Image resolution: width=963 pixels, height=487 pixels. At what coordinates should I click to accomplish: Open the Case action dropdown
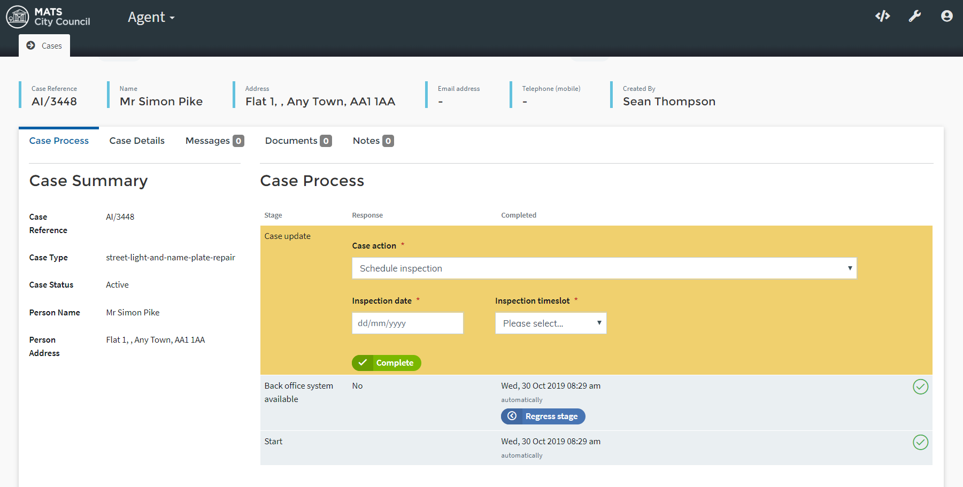[604, 268]
